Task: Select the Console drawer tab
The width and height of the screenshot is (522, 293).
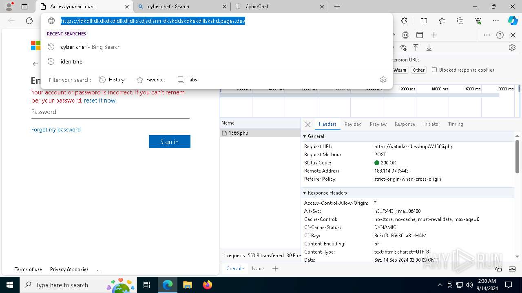Action: 235,269
